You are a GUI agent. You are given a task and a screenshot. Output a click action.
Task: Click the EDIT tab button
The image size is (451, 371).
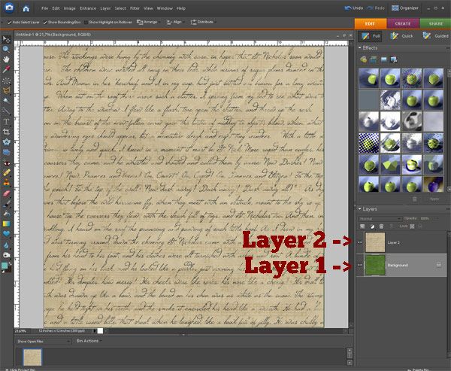tap(370, 23)
